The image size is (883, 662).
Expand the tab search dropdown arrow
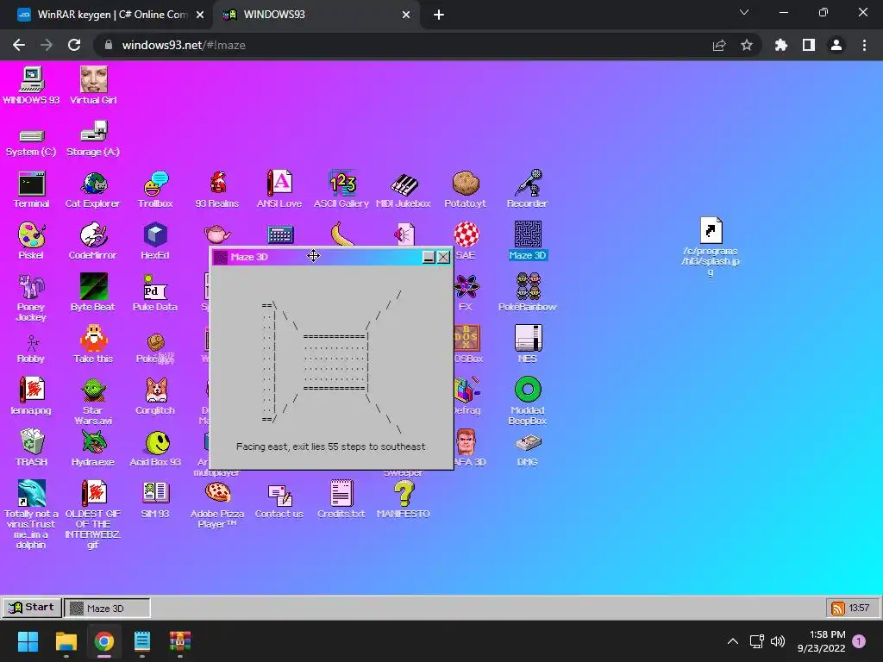point(744,12)
